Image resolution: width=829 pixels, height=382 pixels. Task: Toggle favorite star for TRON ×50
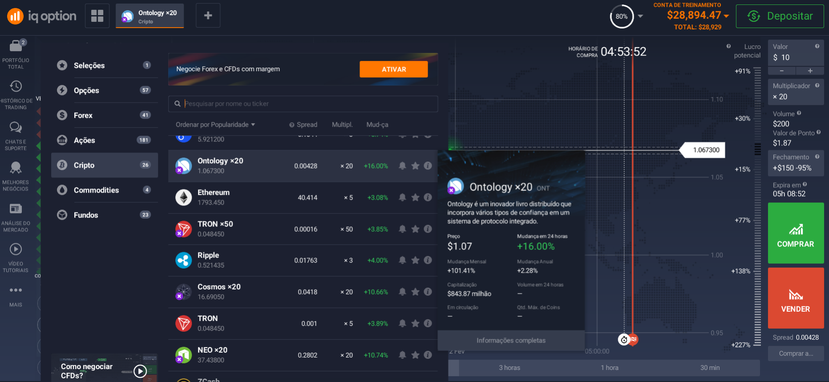(415, 229)
